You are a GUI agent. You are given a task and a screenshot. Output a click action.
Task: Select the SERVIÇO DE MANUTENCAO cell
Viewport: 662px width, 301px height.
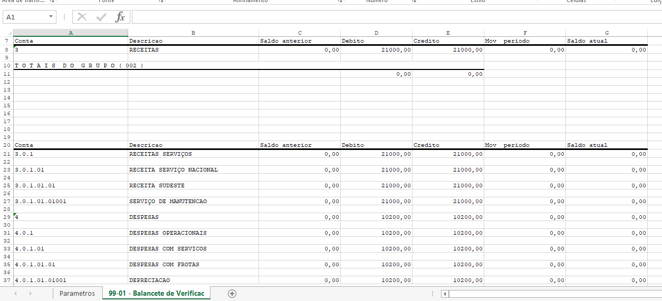193,201
